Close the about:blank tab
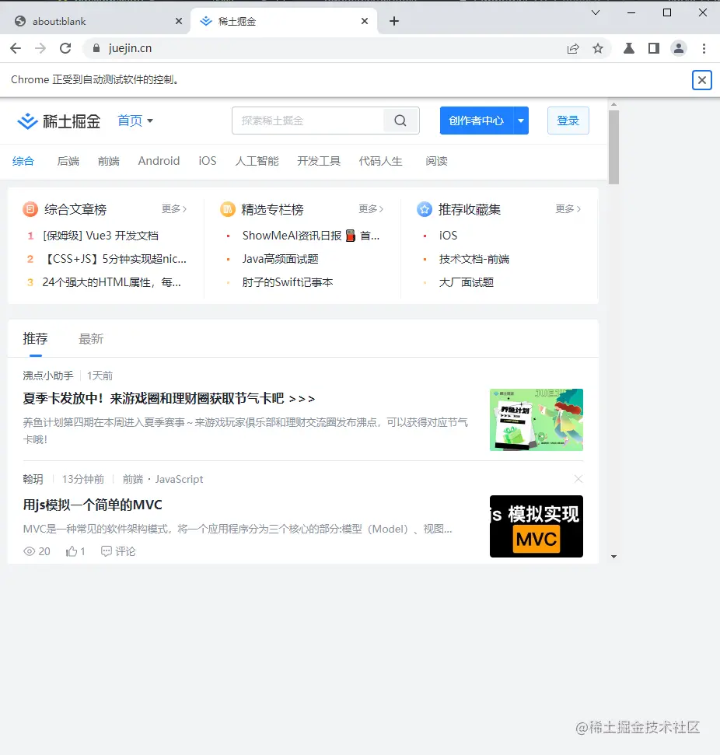This screenshot has height=755, width=720. click(x=179, y=21)
